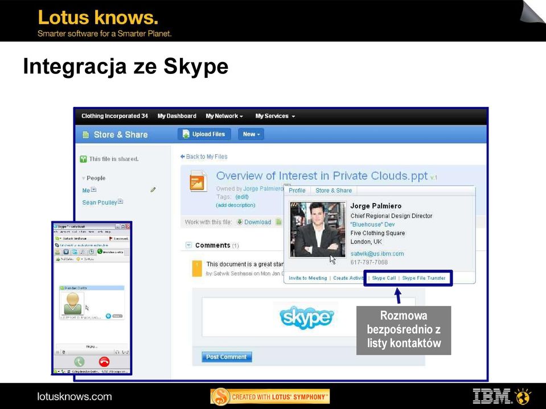Click the Create Activity link
The width and height of the screenshot is (546, 409).
coord(348,278)
